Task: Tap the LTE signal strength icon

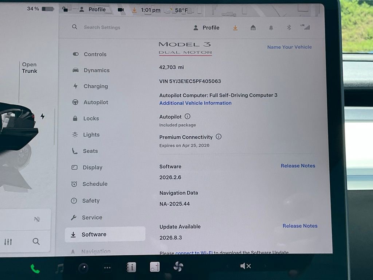Action: point(305,27)
